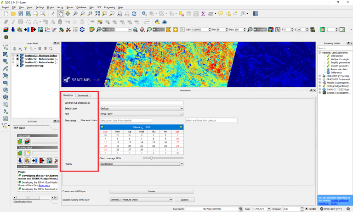Open the Statistical Summary sigma icon
The height and width of the screenshot is (212, 353).
203,14
